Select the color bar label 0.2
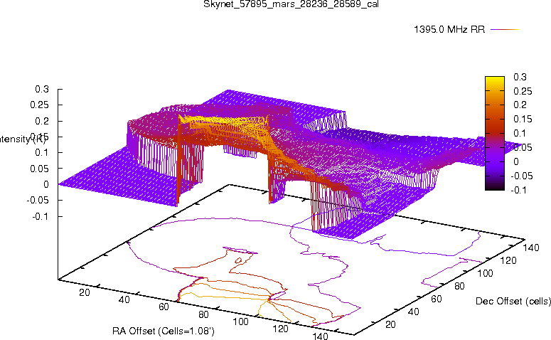 520,105
